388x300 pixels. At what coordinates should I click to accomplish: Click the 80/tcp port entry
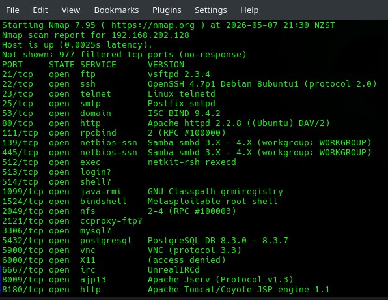[18, 123]
